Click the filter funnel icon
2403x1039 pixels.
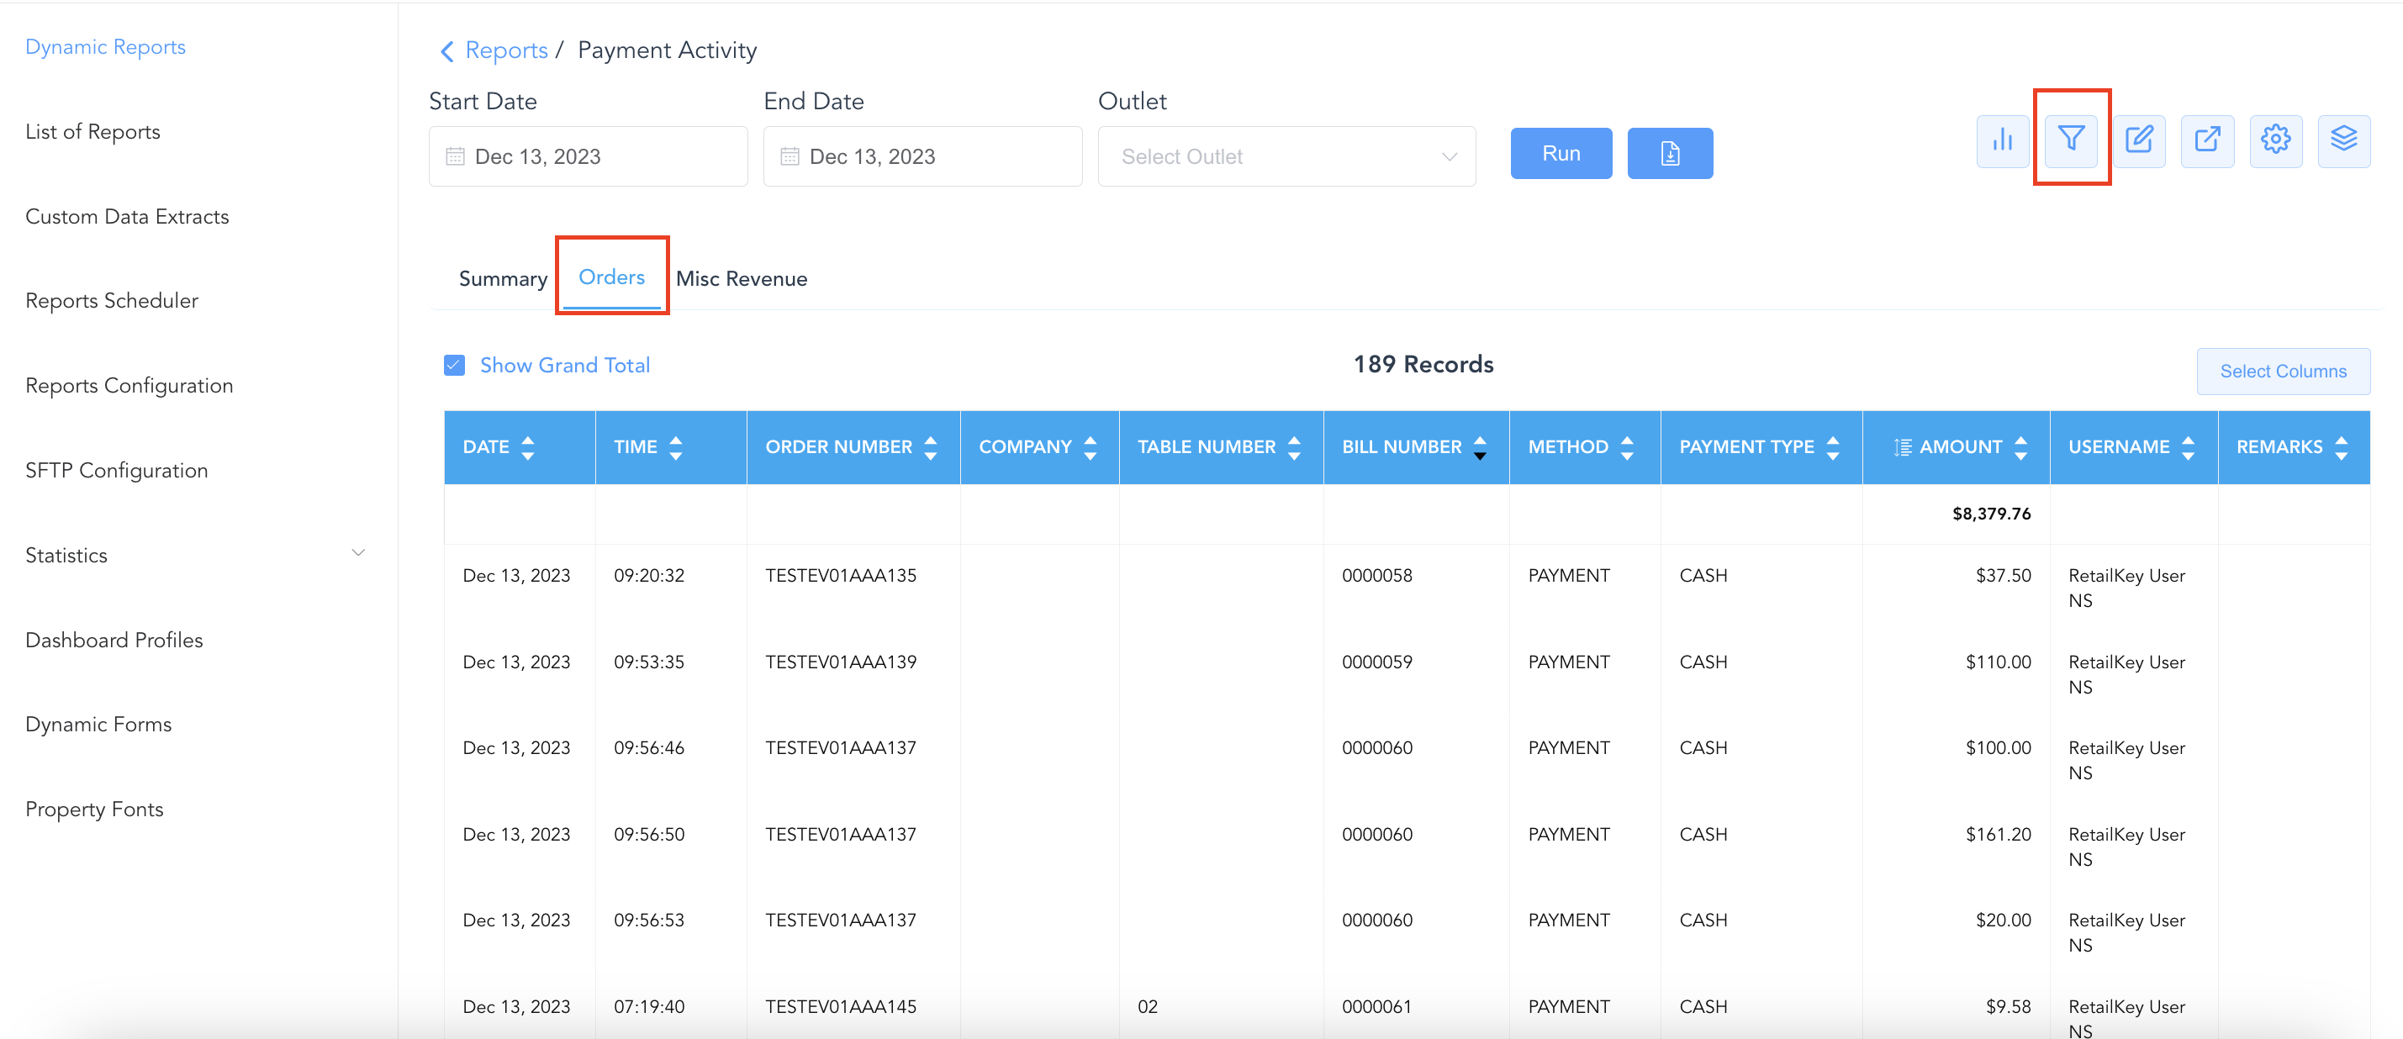[2071, 140]
